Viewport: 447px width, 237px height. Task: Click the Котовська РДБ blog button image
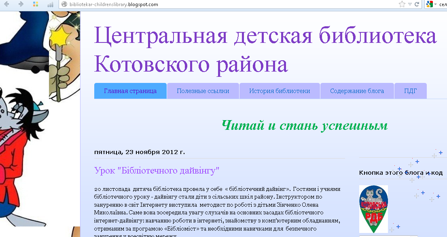(x=373, y=209)
